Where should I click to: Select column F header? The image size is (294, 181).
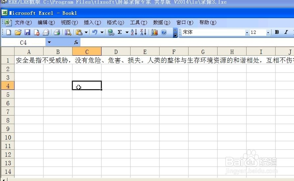(174, 51)
